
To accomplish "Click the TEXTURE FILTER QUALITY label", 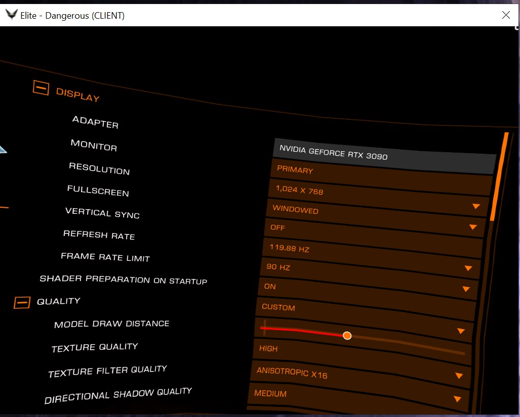I will pyautogui.click(x=107, y=371).
